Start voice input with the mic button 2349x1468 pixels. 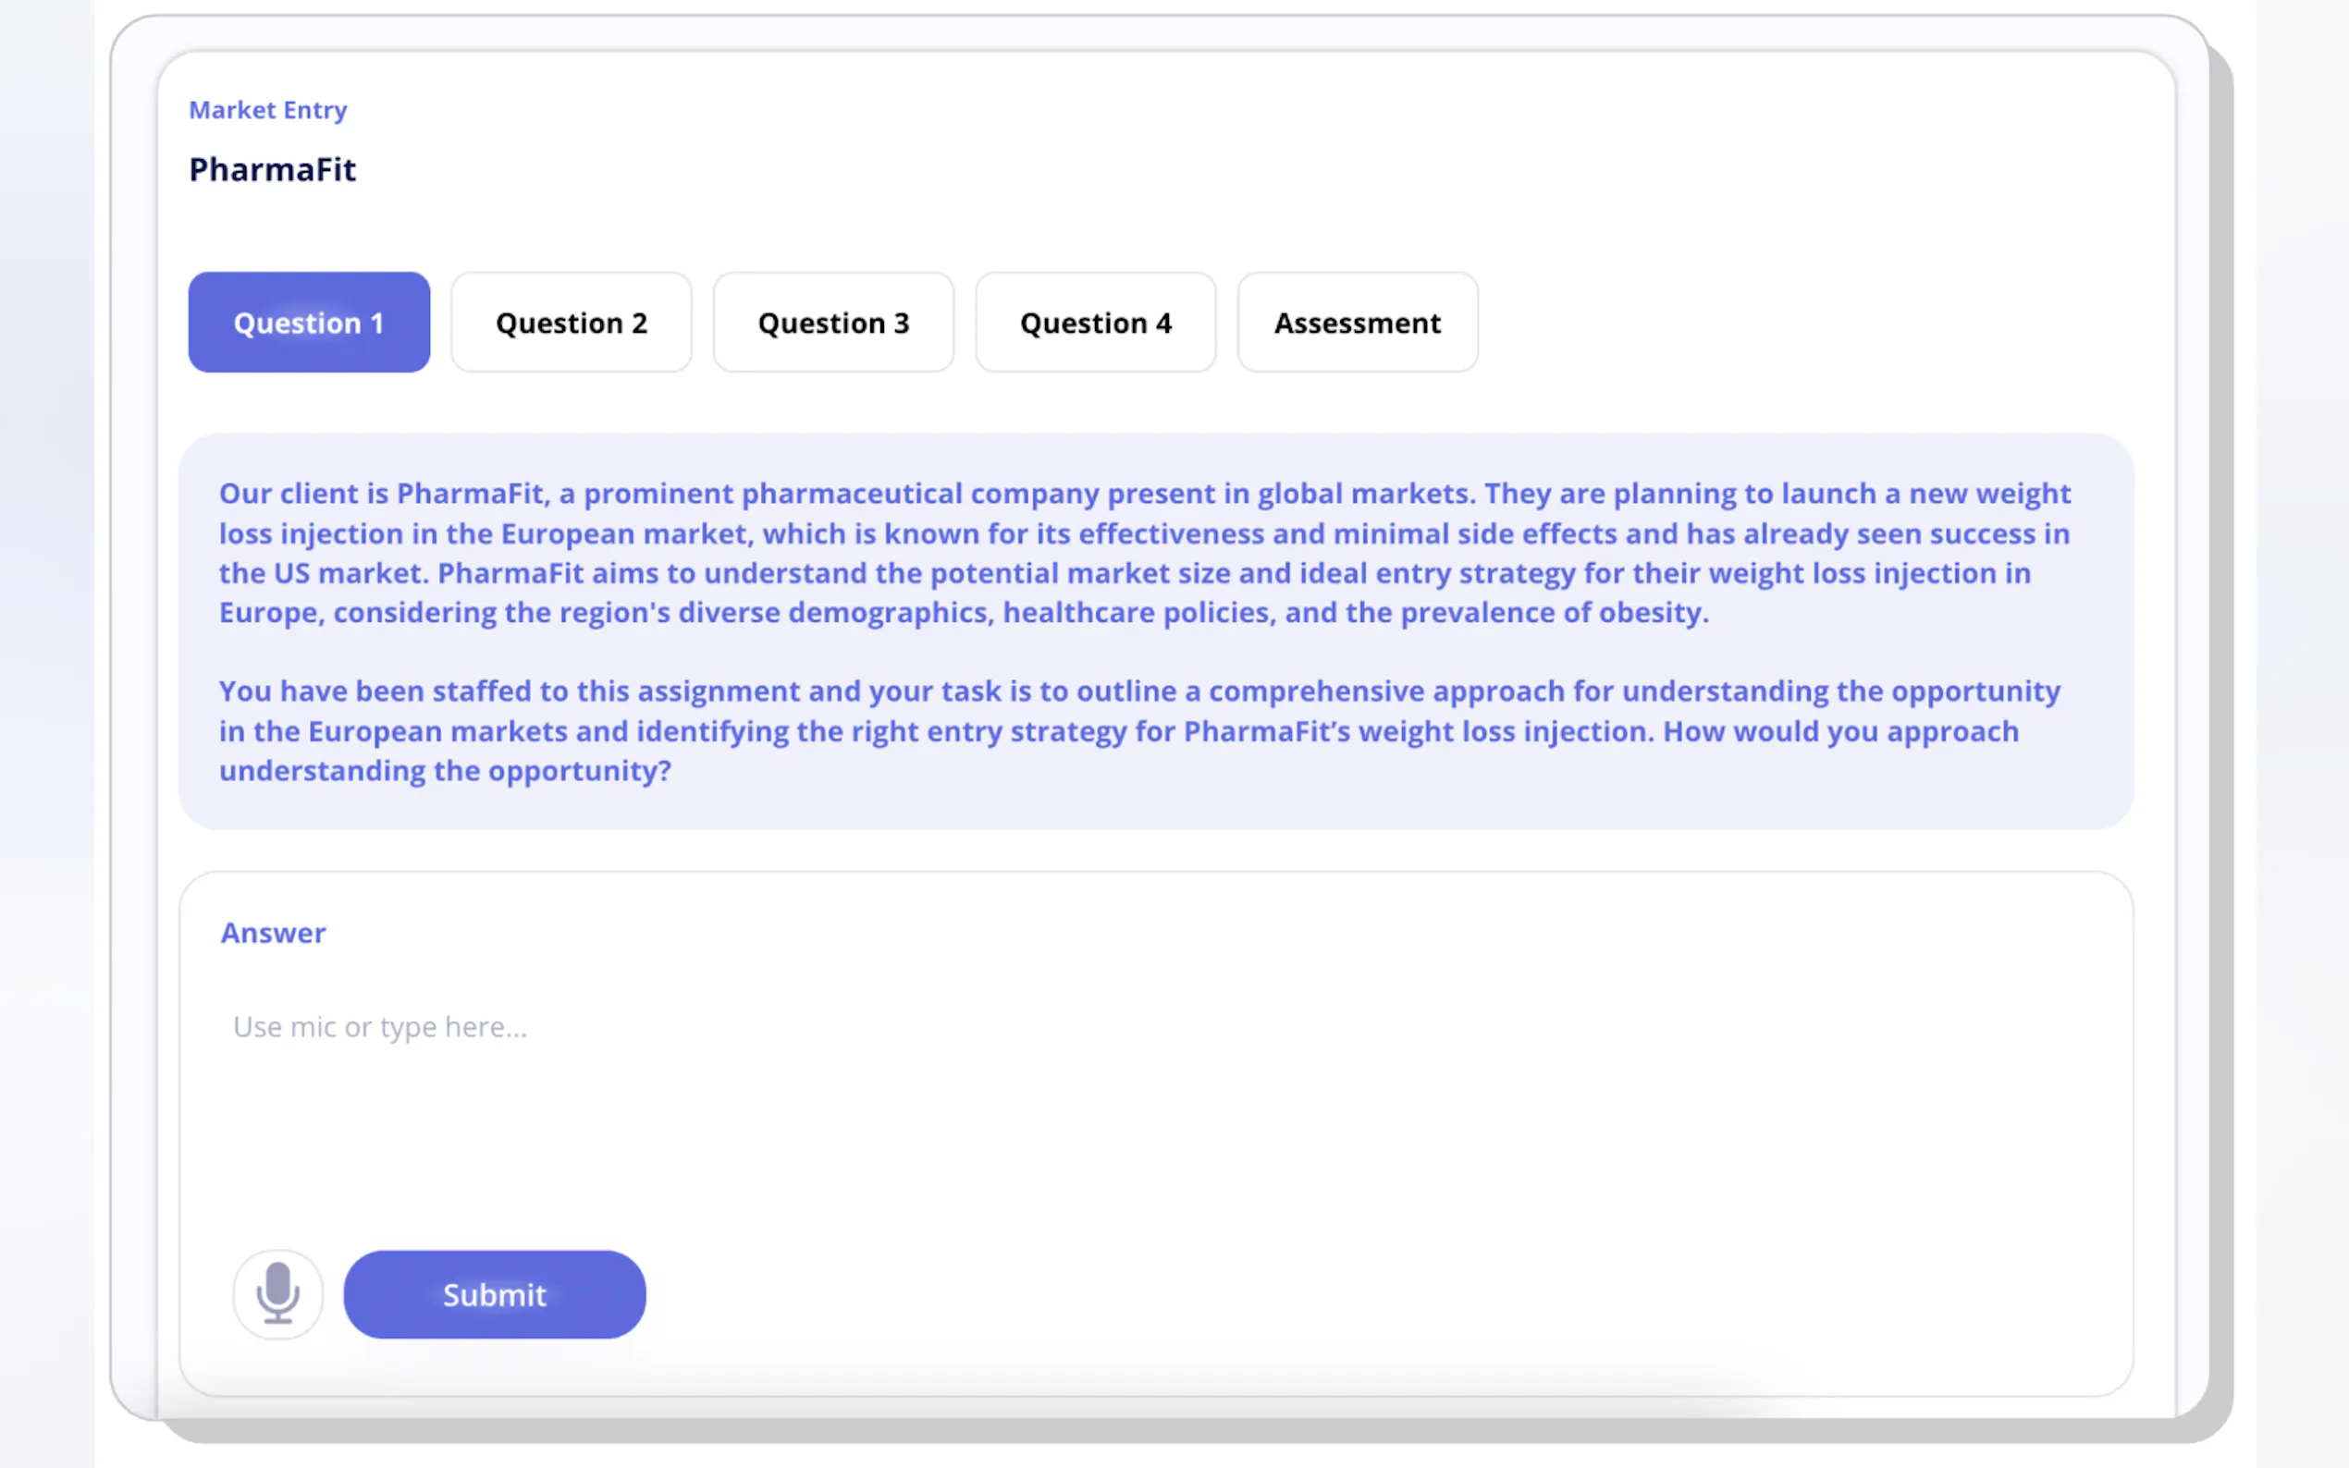pyautogui.click(x=277, y=1293)
